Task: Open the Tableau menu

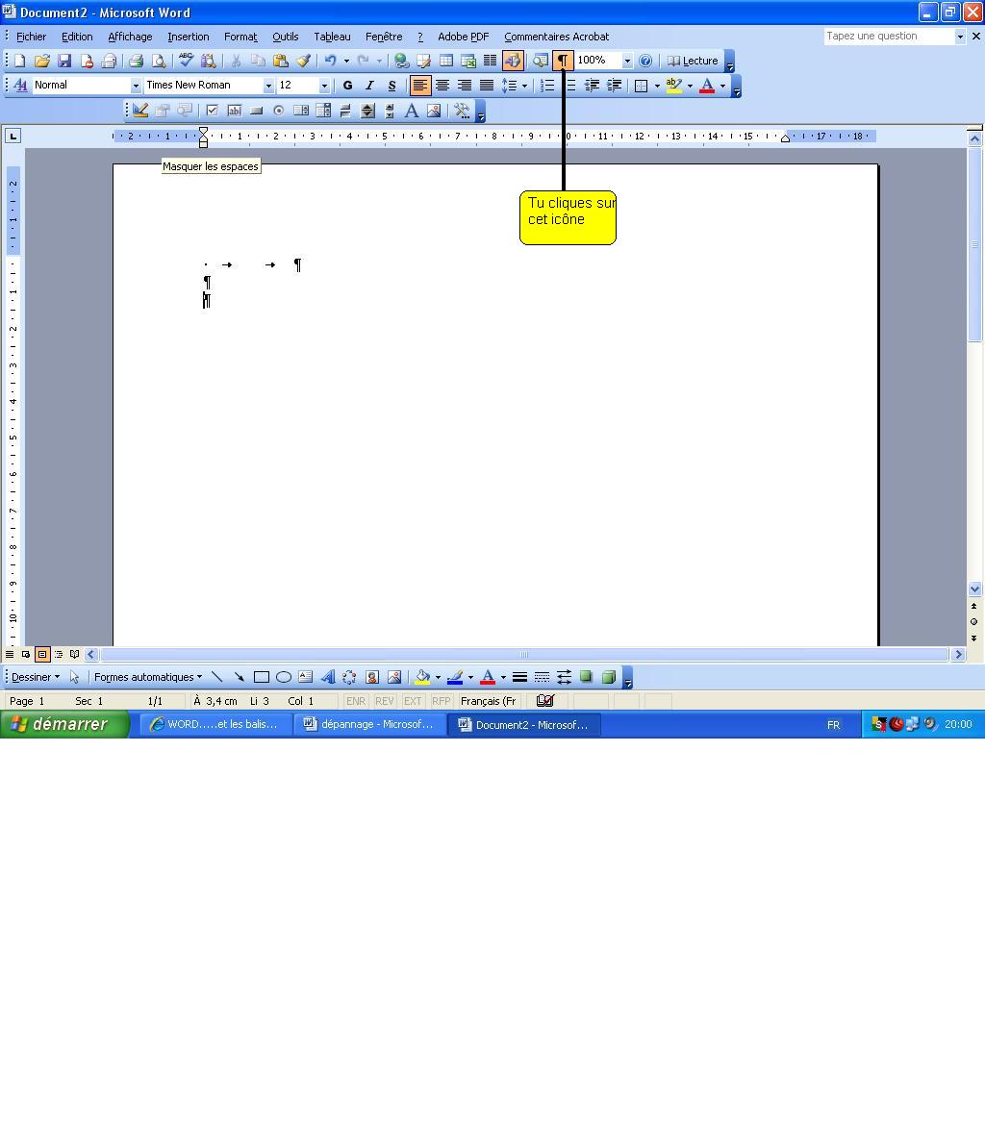Action: (332, 37)
